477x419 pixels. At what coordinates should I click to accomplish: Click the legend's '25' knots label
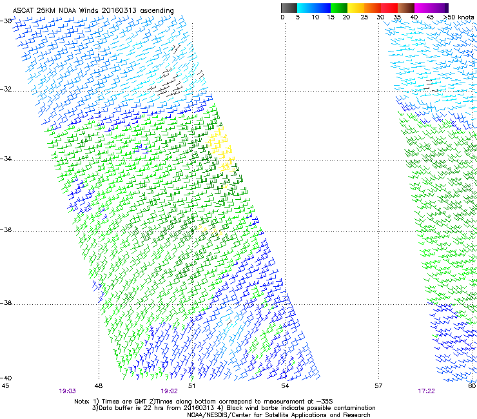pos(364,17)
